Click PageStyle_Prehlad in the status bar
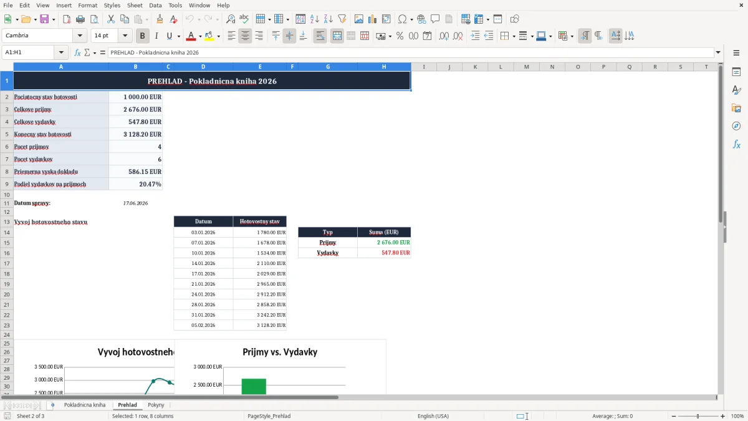748x421 pixels. (x=269, y=416)
